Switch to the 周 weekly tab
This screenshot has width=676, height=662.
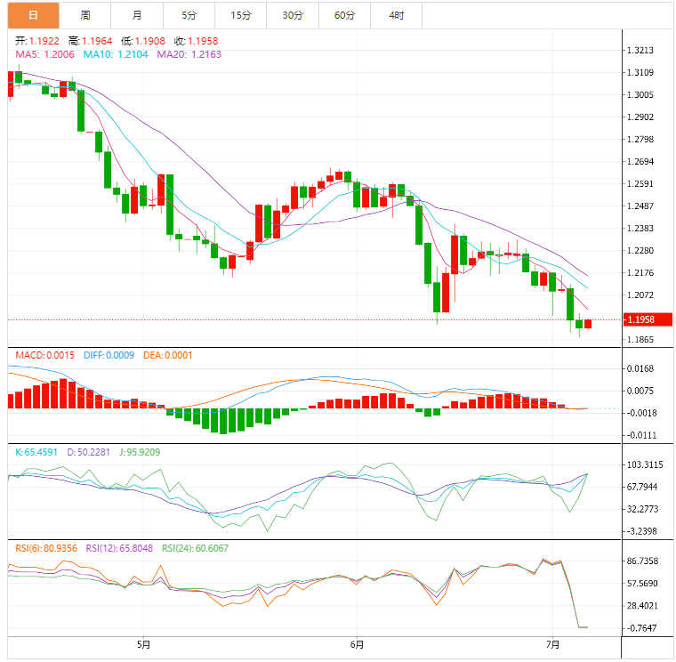[84, 15]
